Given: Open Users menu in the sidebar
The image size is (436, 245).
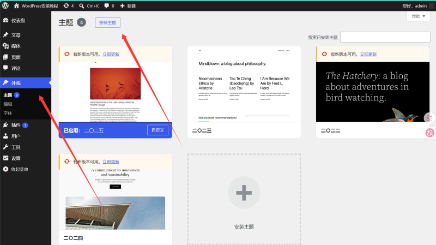Looking at the screenshot, I should [x=26, y=136].
